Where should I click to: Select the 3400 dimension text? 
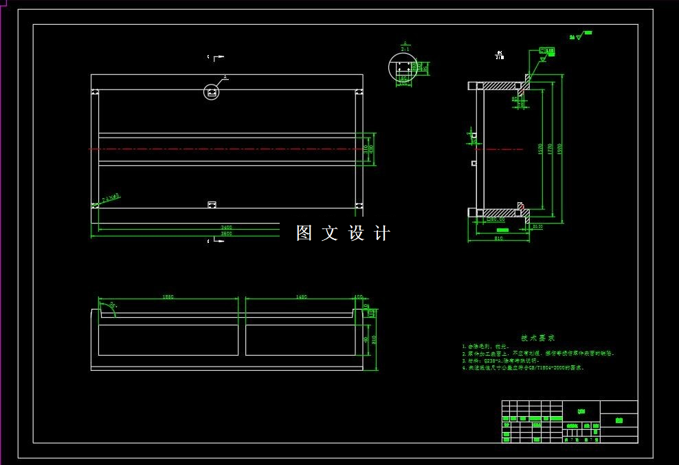[x=226, y=227]
